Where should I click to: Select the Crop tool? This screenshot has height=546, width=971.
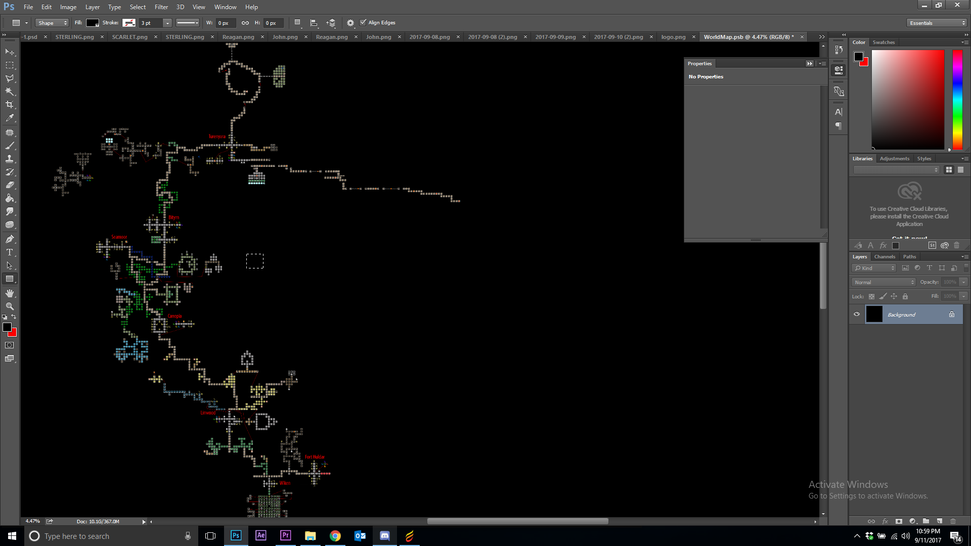click(x=10, y=105)
